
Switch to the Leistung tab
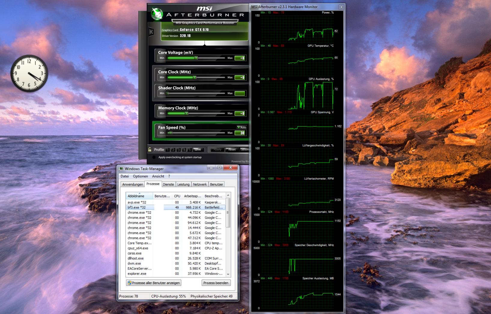pyautogui.click(x=183, y=184)
